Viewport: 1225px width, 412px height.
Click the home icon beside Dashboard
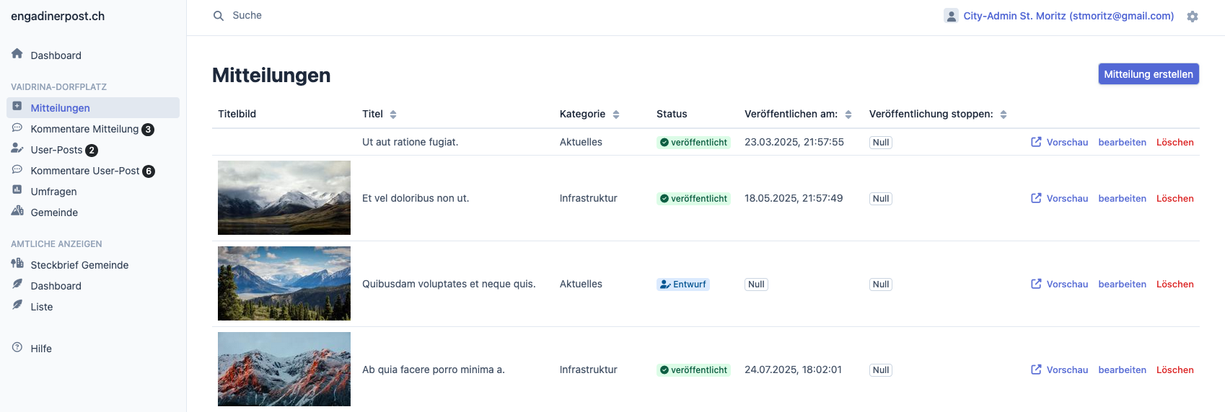[x=17, y=54]
